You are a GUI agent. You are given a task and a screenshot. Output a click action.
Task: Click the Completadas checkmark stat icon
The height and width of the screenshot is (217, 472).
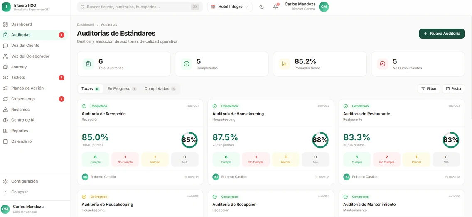tap(186, 64)
